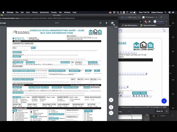Close the downloads bar with X
The image size is (177, 132).
167,111
